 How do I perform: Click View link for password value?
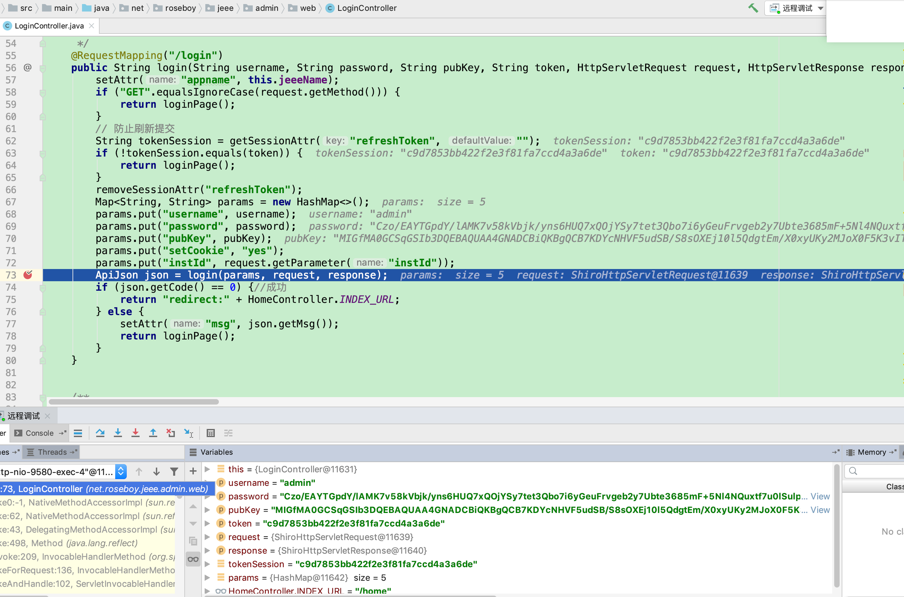coord(820,496)
